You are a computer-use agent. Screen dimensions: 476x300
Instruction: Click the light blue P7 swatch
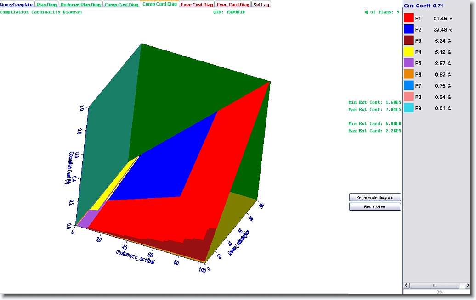[x=408, y=86]
